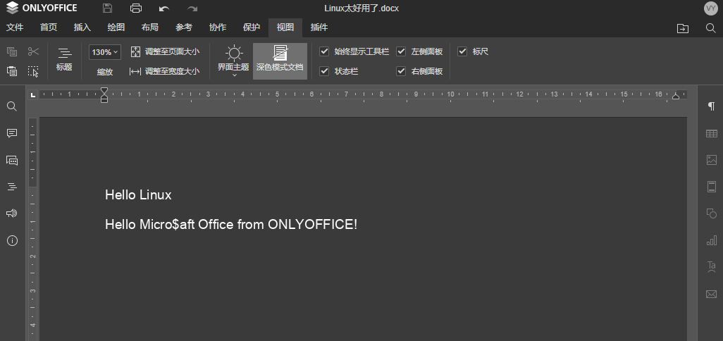Open Feedback megaphone icon in sidebar
723x341 pixels.
point(12,213)
